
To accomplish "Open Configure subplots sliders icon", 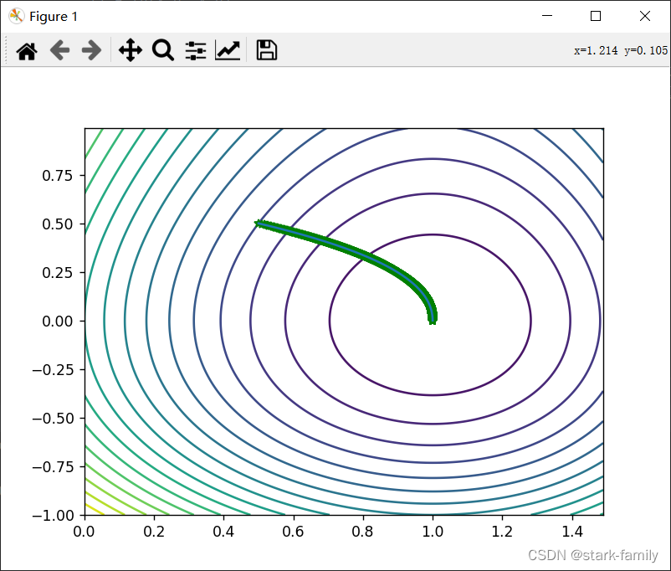I will pyautogui.click(x=196, y=50).
